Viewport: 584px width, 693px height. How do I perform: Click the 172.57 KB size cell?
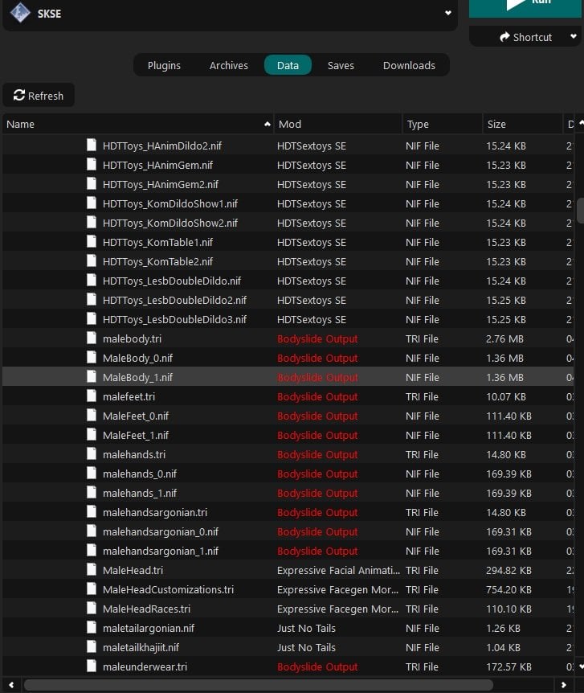pos(508,667)
